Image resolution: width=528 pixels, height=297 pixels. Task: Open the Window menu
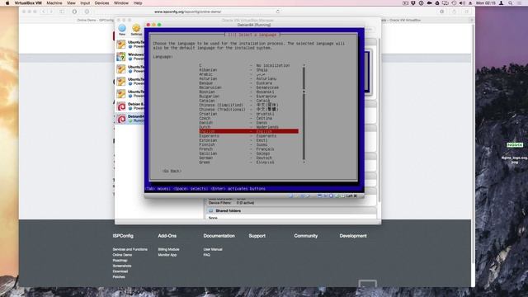[121, 3]
